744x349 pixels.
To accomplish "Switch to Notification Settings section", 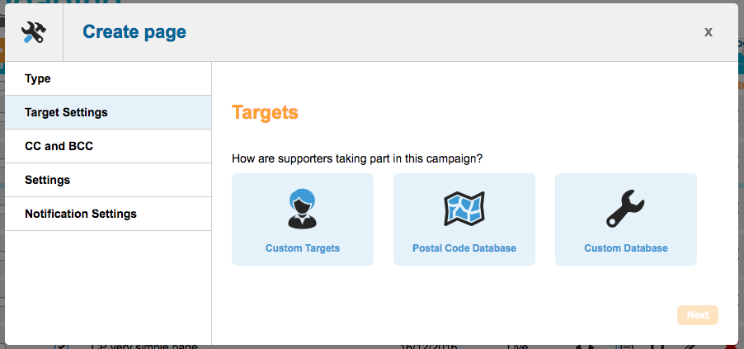I will click(x=81, y=214).
